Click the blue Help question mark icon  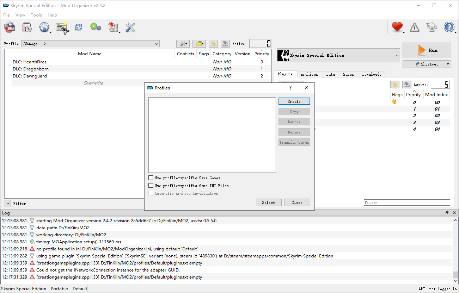point(449,27)
